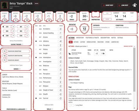
Task: Click the Unarmed Strike damage box
Action: point(103,54)
